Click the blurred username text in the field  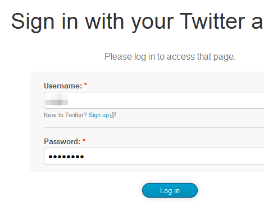point(57,100)
